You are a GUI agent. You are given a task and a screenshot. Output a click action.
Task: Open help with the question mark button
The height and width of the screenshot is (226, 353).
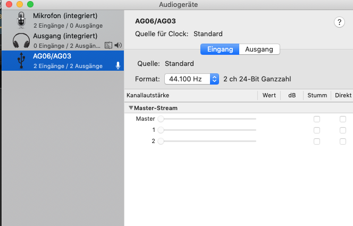[339, 22]
